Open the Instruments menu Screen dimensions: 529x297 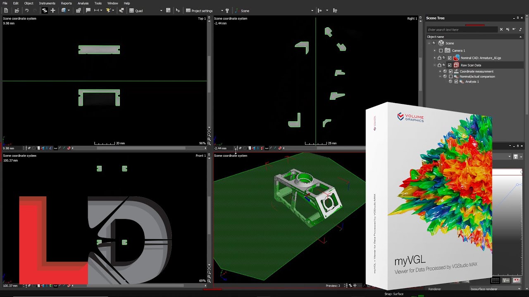47,3
